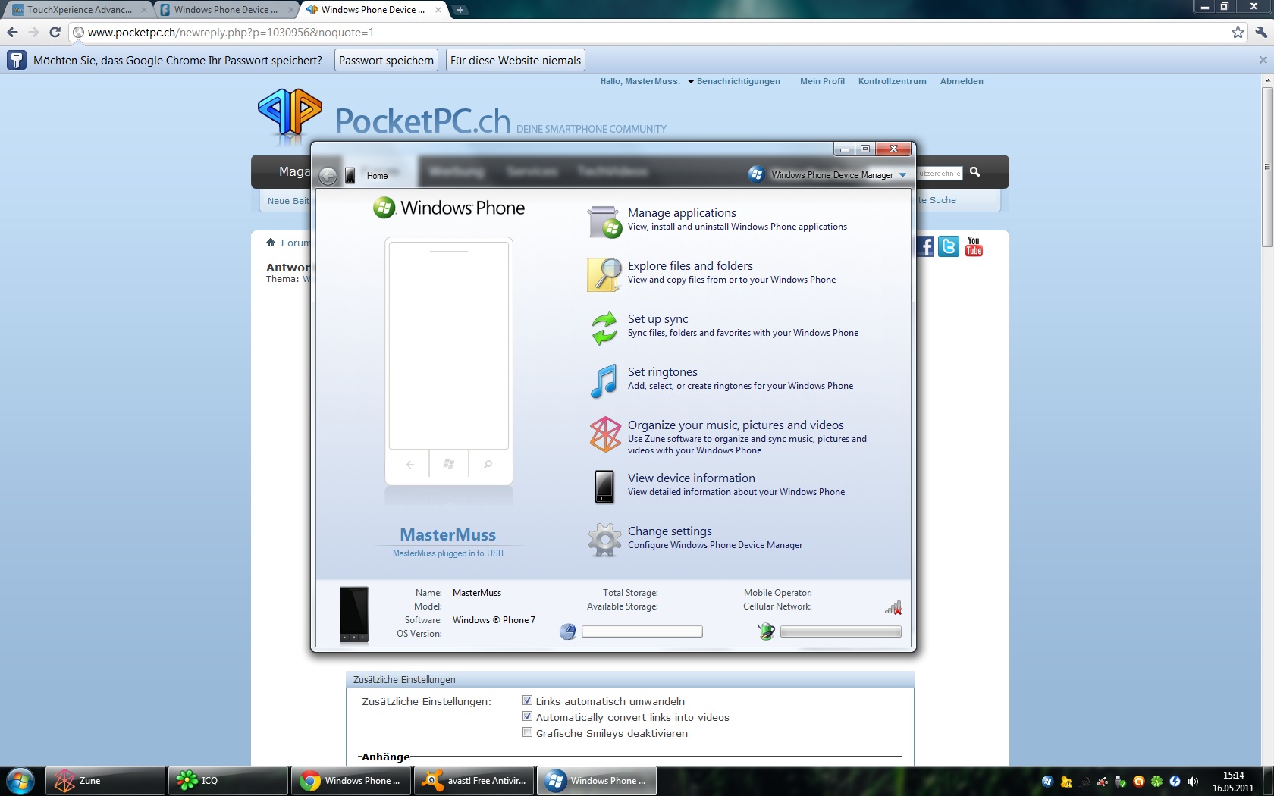Open the Manage applications icon
This screenshot has height=796, width=1274.
tap(604, 221)
